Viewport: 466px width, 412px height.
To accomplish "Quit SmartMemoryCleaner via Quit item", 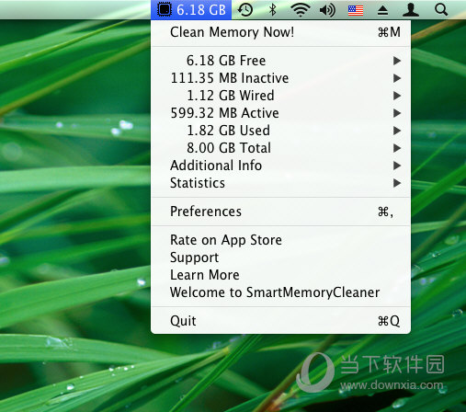I will (x=280, y=321).
